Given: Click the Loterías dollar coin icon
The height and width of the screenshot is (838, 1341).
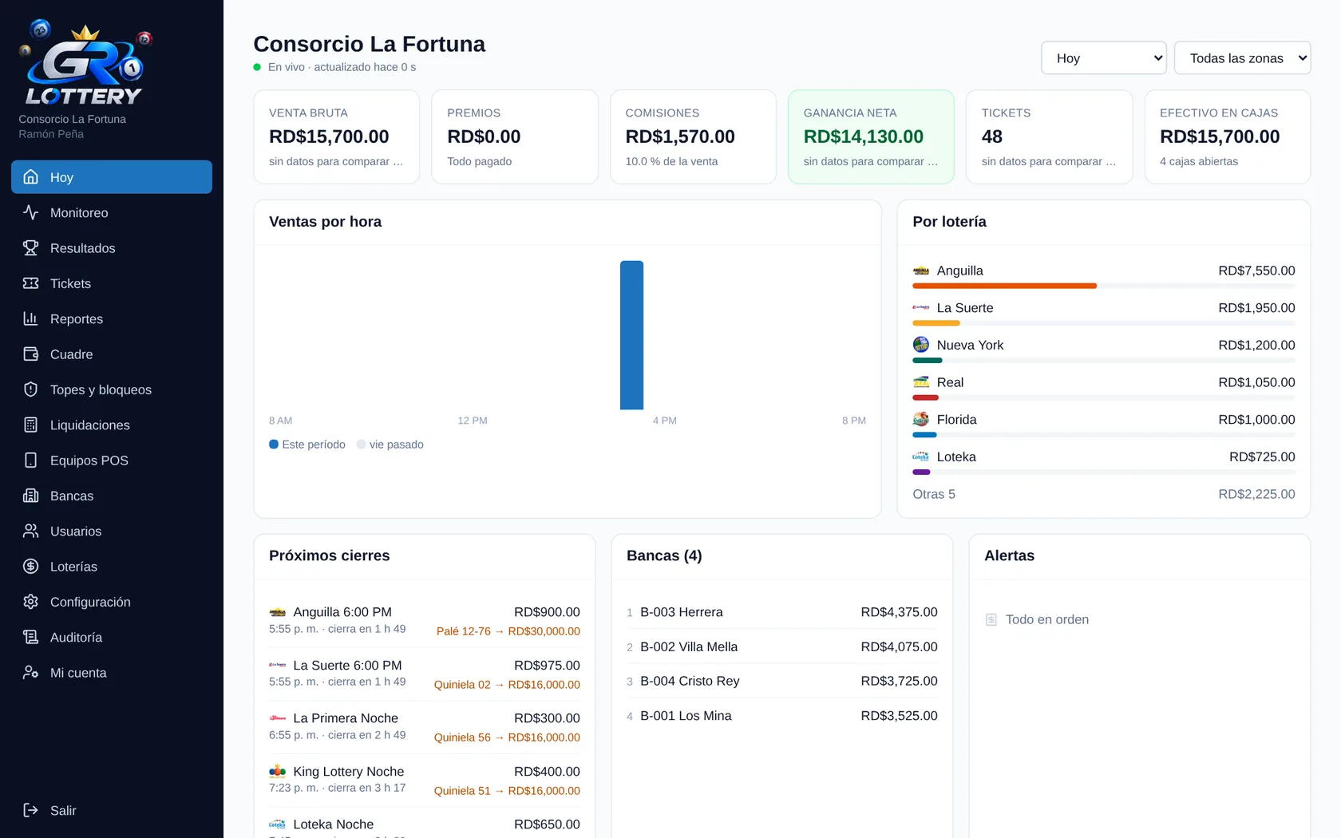Looking at the screenshot, I should [30, 566].
